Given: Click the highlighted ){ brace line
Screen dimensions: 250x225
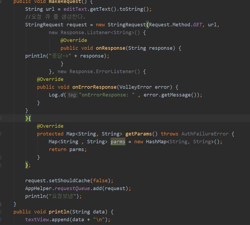Looking at the screenshot, I should pyautogui.click(x=28, y=118).
